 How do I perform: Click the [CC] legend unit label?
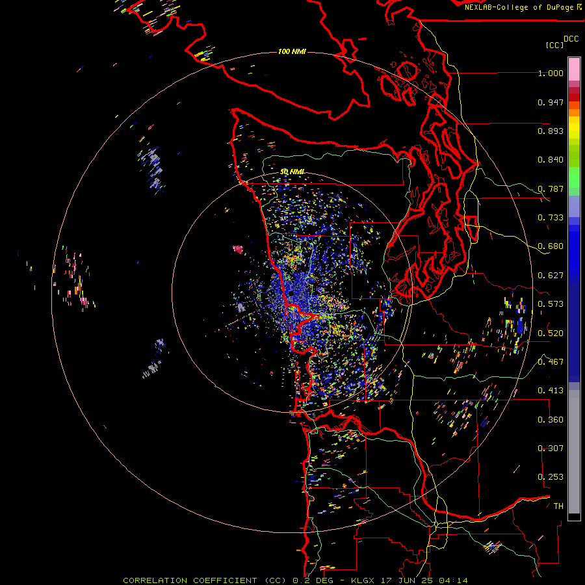point(554,45)
